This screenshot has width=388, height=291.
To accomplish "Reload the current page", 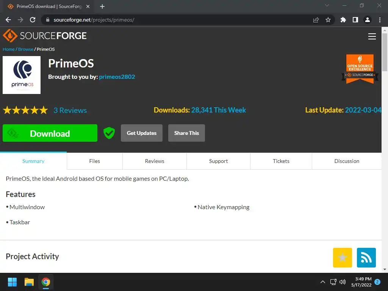I will (x=33, y=20).
